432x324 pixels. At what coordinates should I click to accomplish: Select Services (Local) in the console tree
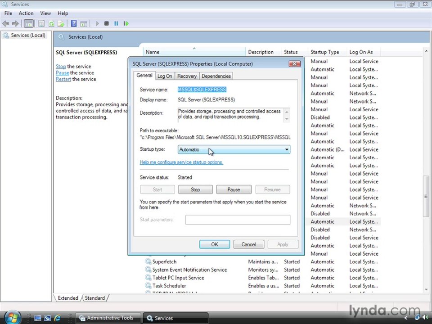click(x=28, y=35)
